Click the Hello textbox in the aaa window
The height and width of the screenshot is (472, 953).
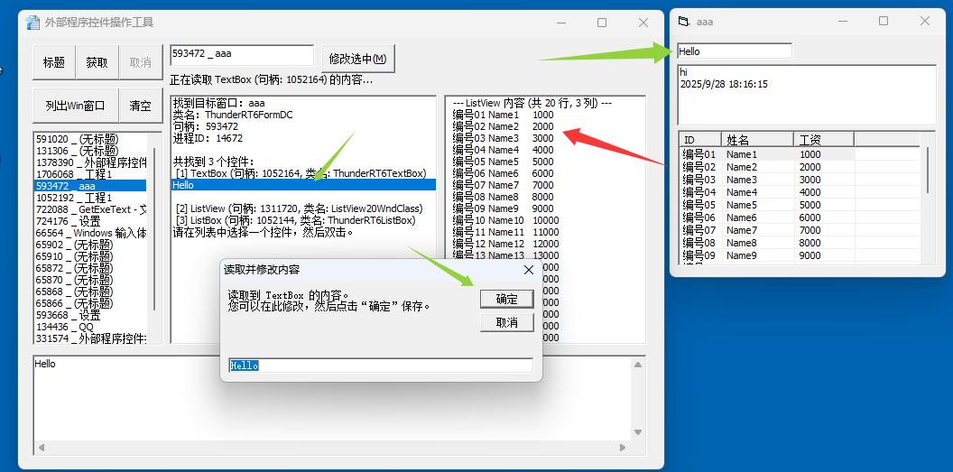click(x=734, y=51)
